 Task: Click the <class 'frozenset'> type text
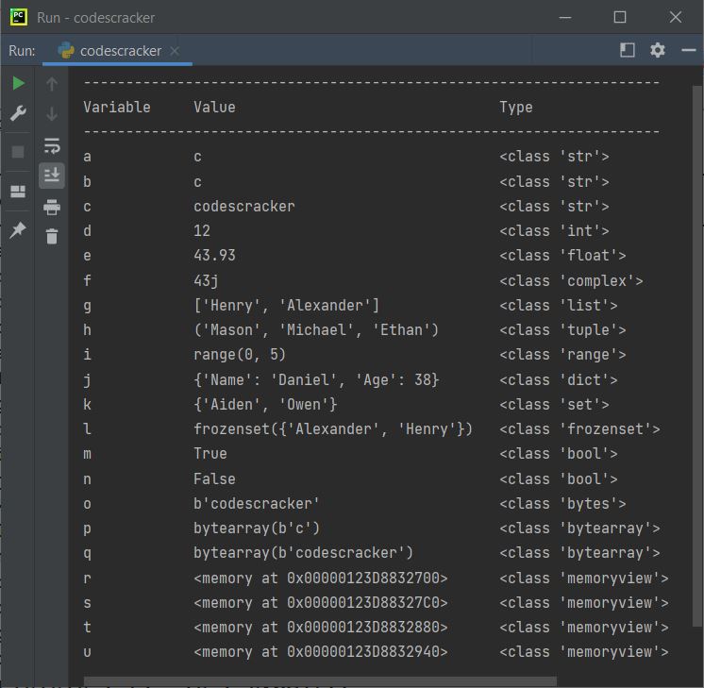point(579,429)
